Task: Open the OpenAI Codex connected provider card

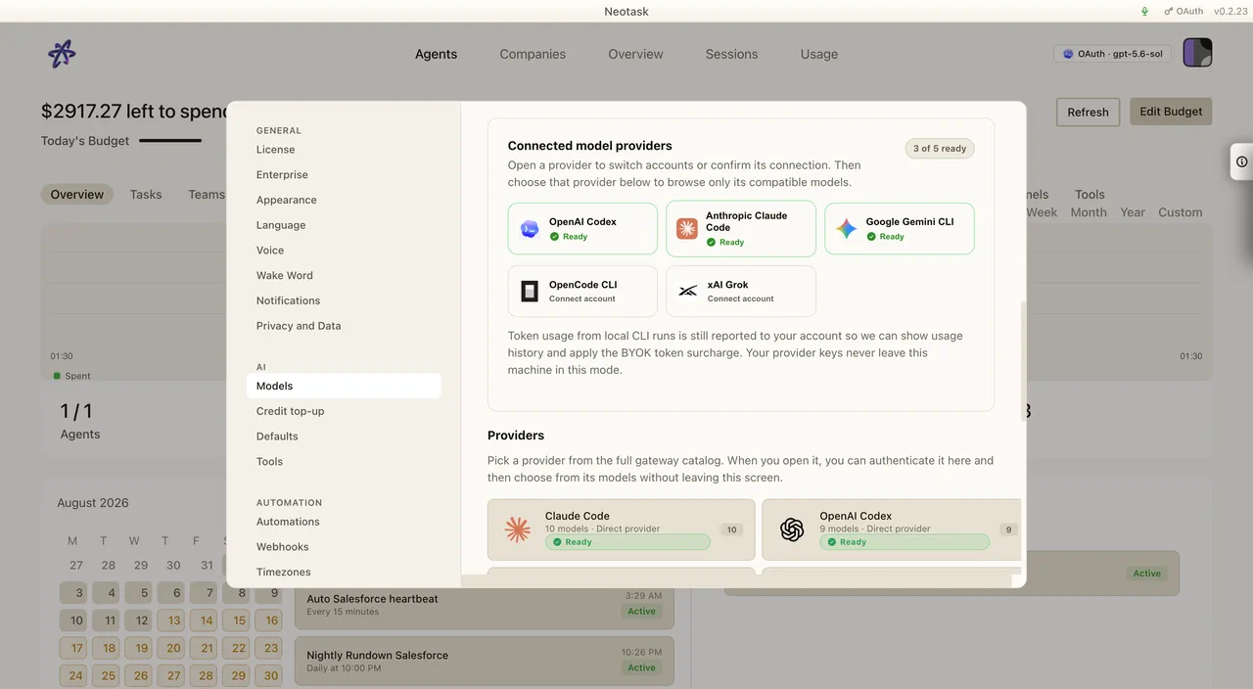Action: click(582, 229)
